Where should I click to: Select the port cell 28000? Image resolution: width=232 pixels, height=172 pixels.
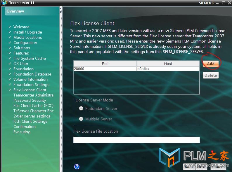(x=105, y=69)
